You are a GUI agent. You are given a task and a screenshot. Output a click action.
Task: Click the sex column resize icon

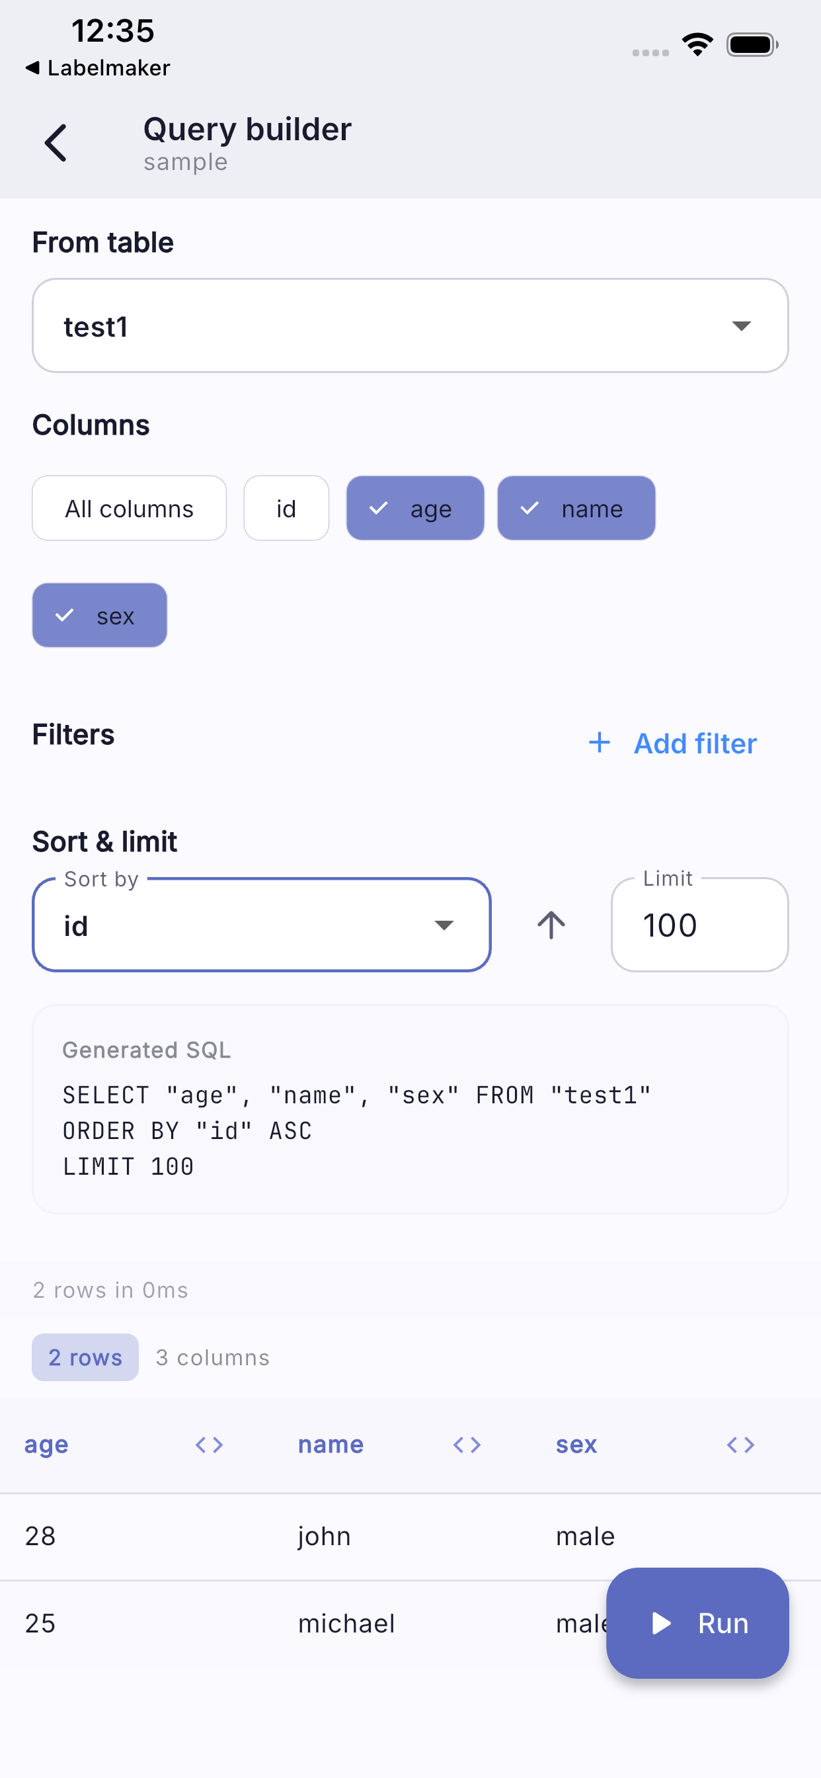tap(741, 1445)
